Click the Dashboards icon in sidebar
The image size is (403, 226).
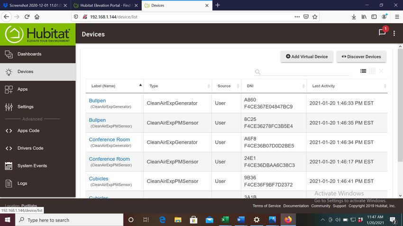9,54
